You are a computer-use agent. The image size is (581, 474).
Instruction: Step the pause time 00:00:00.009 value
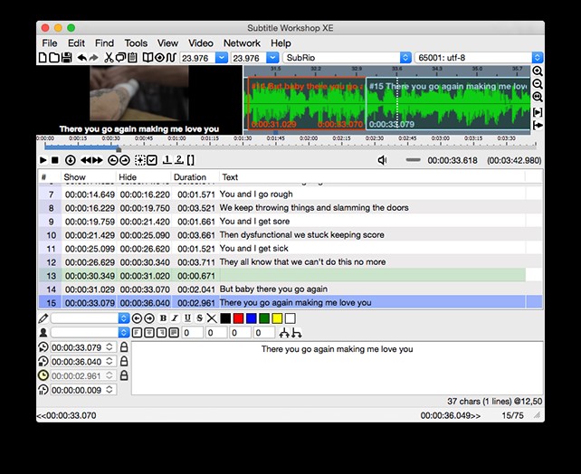[110, 390]
